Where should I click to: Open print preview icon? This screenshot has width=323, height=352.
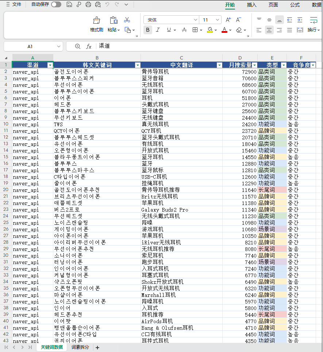(x=98, y=4)
